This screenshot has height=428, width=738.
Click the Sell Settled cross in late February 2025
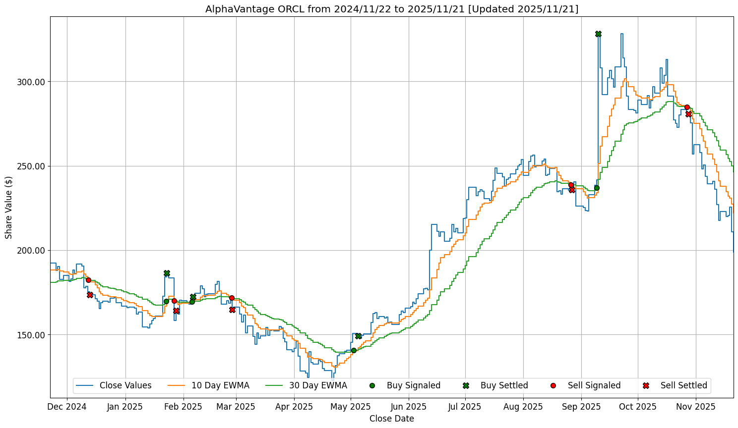click(232, 310)
